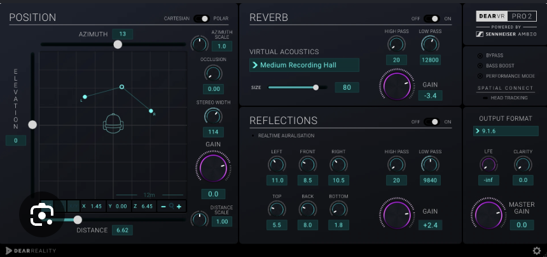Enable Realtime Auralisation

point(253,135)
